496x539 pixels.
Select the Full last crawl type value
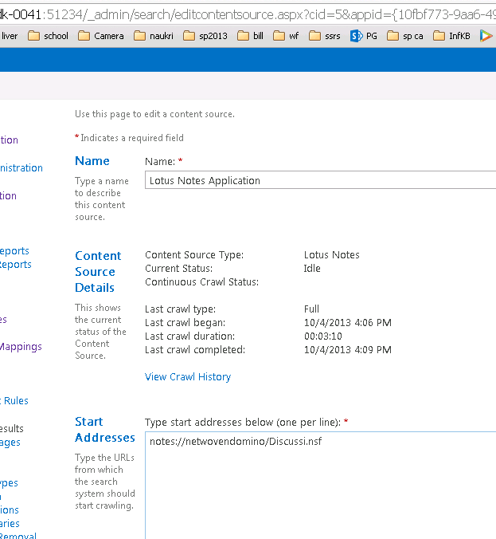pos(311,309)
